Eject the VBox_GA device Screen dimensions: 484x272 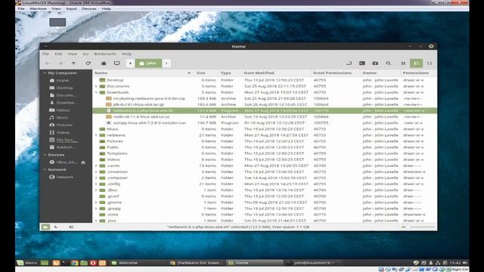point(83,162)
